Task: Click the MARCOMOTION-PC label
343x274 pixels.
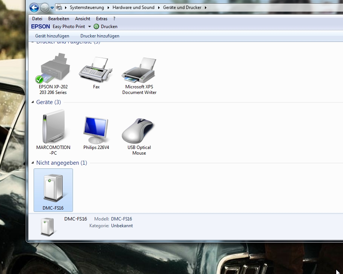Action: point(53,150)
